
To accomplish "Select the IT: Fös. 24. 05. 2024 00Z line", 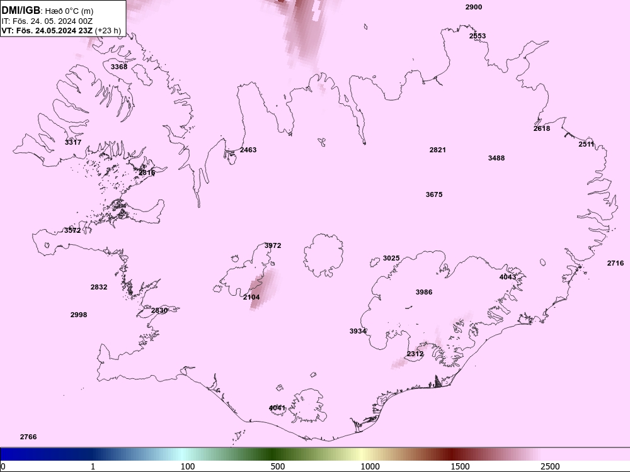I will coord(47,21).
